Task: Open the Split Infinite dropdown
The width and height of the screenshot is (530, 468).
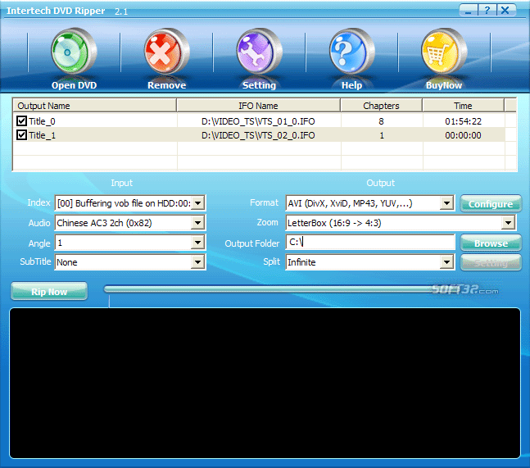Action: tap(446, 262)
